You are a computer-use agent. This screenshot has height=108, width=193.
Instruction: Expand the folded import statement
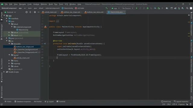point(58,21)
